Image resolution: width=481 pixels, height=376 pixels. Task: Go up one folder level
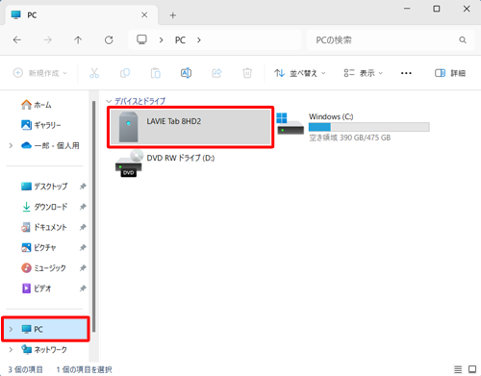point(78,40)
